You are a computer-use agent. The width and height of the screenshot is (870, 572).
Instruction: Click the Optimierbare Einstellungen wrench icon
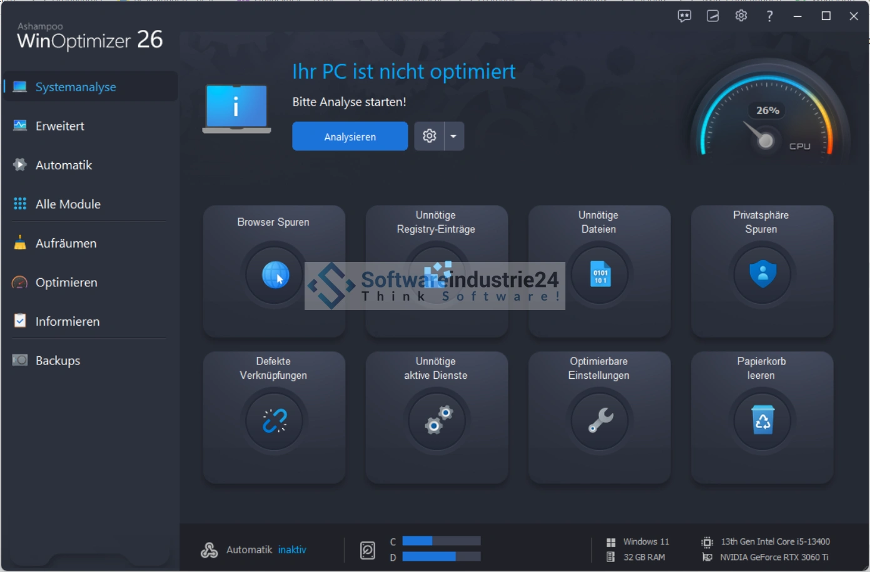[599, 421]
